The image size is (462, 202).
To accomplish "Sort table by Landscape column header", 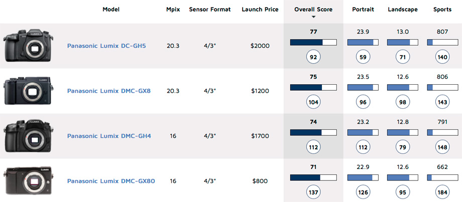I will (403, 10).
